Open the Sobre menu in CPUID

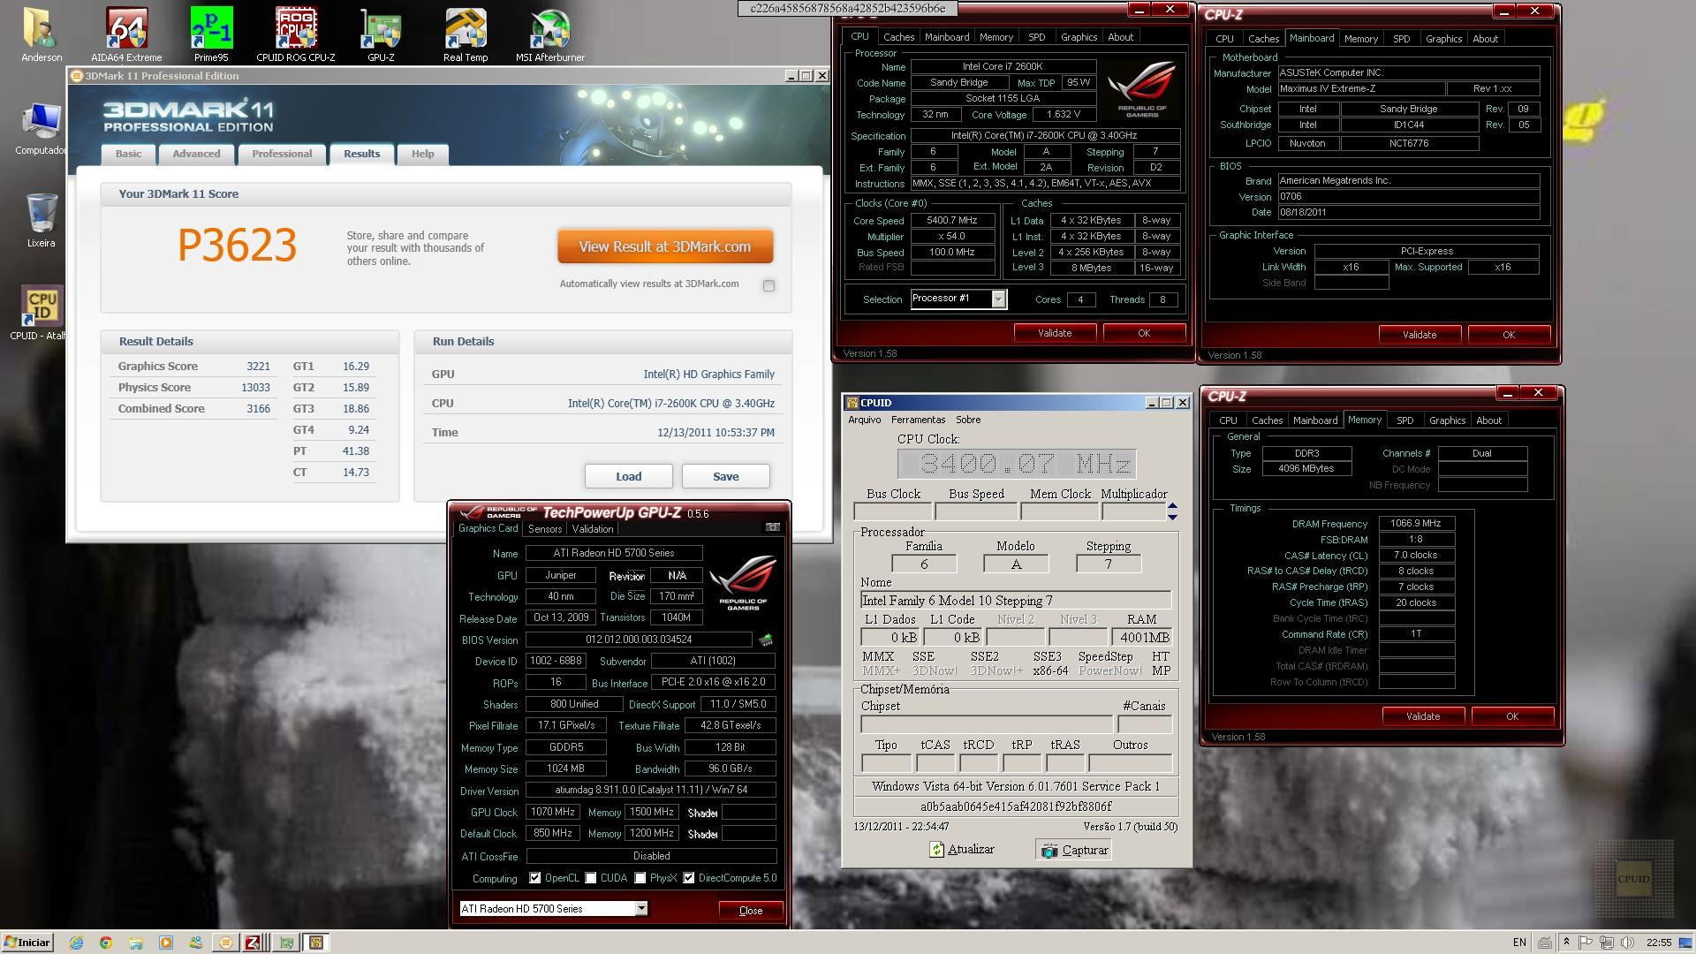point(968,420)
